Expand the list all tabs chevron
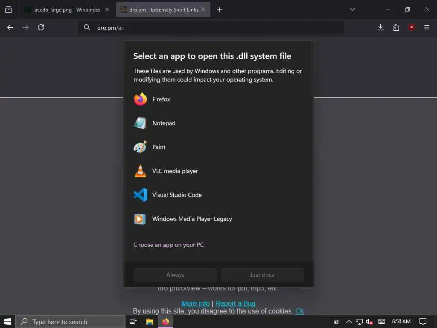Viewport: 437px width, 328px height. click(x=352, y=9)
